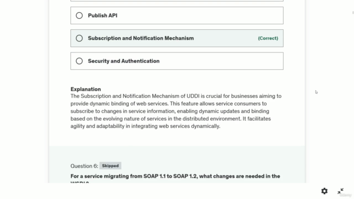This screenshot has width=354, height=199.
Task: Select the Subscription and Notification Mechanism radio button
Action: pyautogui.click(x=79, y=38)
